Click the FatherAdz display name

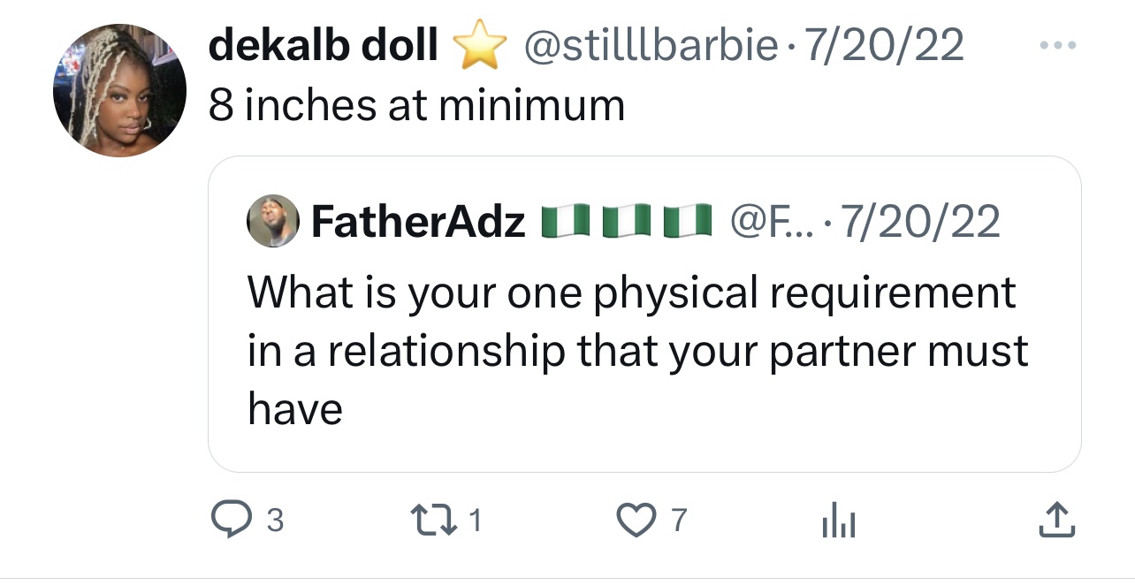tap(418, 222)
